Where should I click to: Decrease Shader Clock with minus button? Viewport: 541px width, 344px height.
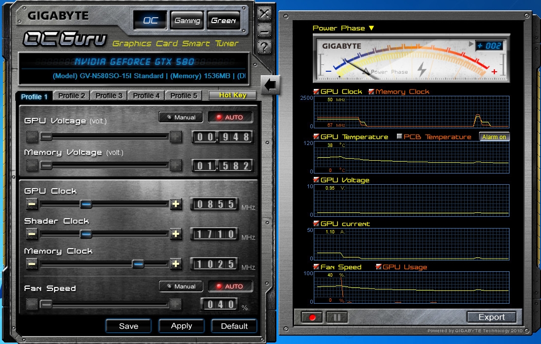coord(32,234)
